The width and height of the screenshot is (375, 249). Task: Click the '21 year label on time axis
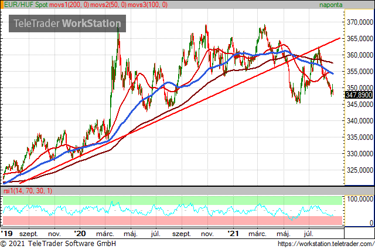[233, 233]
